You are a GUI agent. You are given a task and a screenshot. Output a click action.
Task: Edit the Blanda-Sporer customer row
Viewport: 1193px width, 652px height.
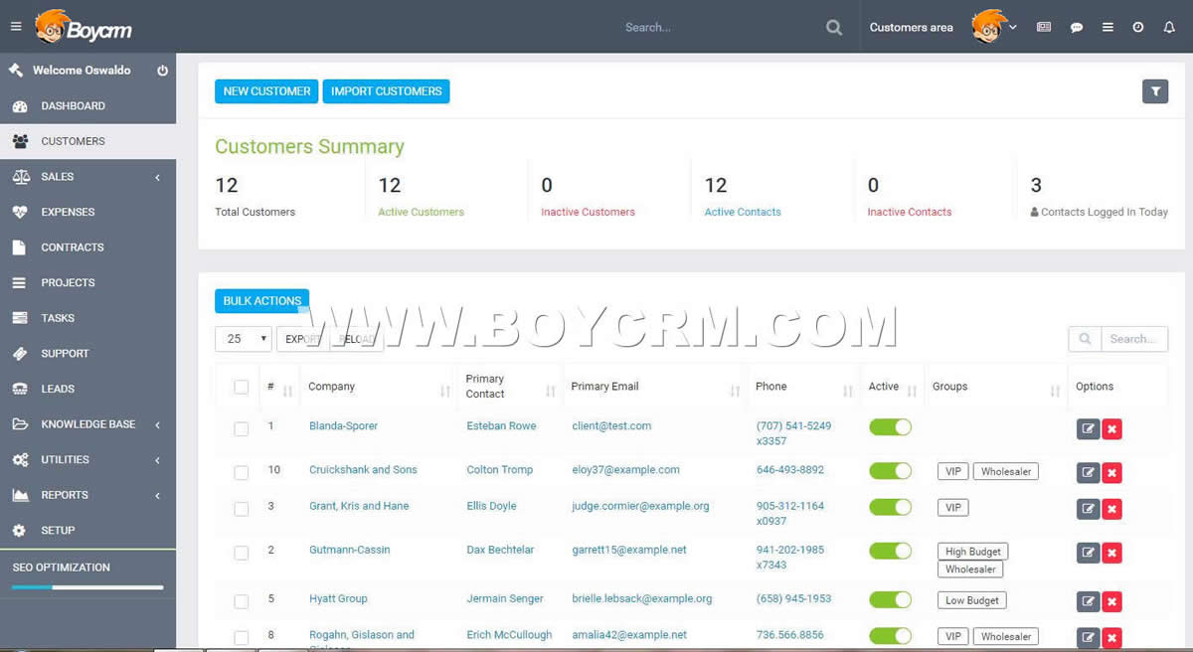pyautogui.click(x=1088, y=429)
